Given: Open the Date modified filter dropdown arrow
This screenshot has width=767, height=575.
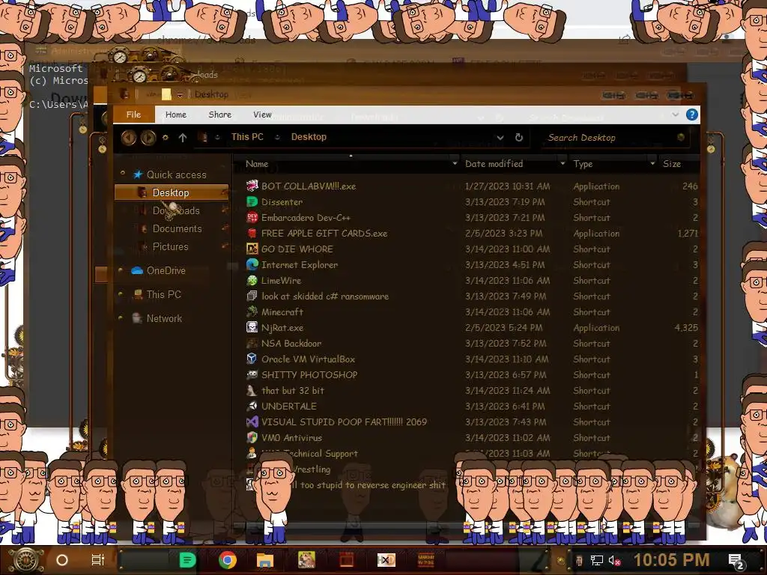Looking at the screenshot, I should (563, 163).
